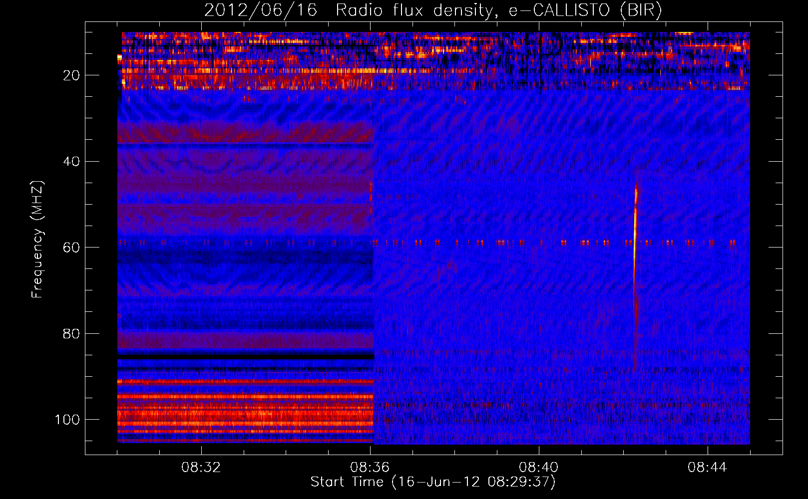Click the '08:44' time tick label
The image size is (808, 499).
(x=708, y=468)
